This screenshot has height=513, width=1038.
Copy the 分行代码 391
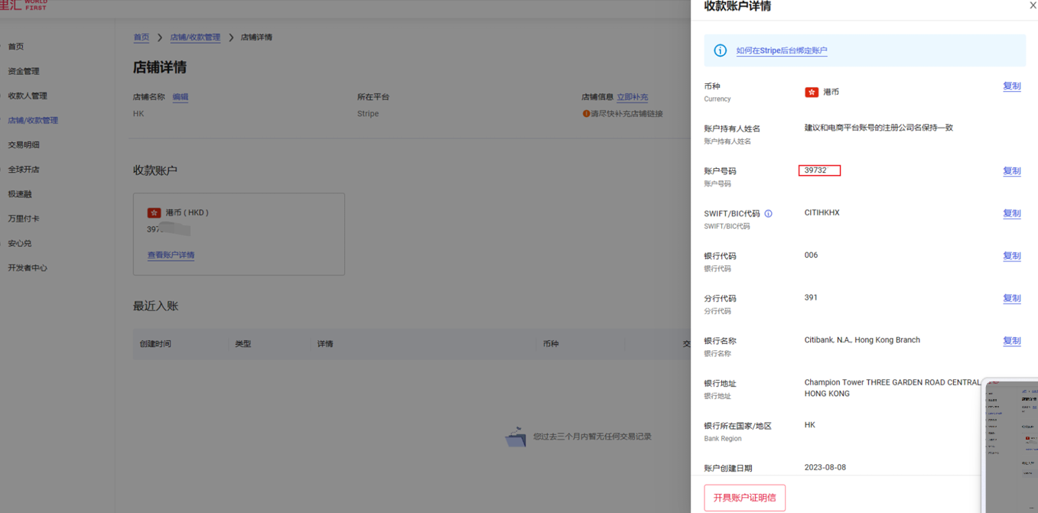click(1011, 299)
